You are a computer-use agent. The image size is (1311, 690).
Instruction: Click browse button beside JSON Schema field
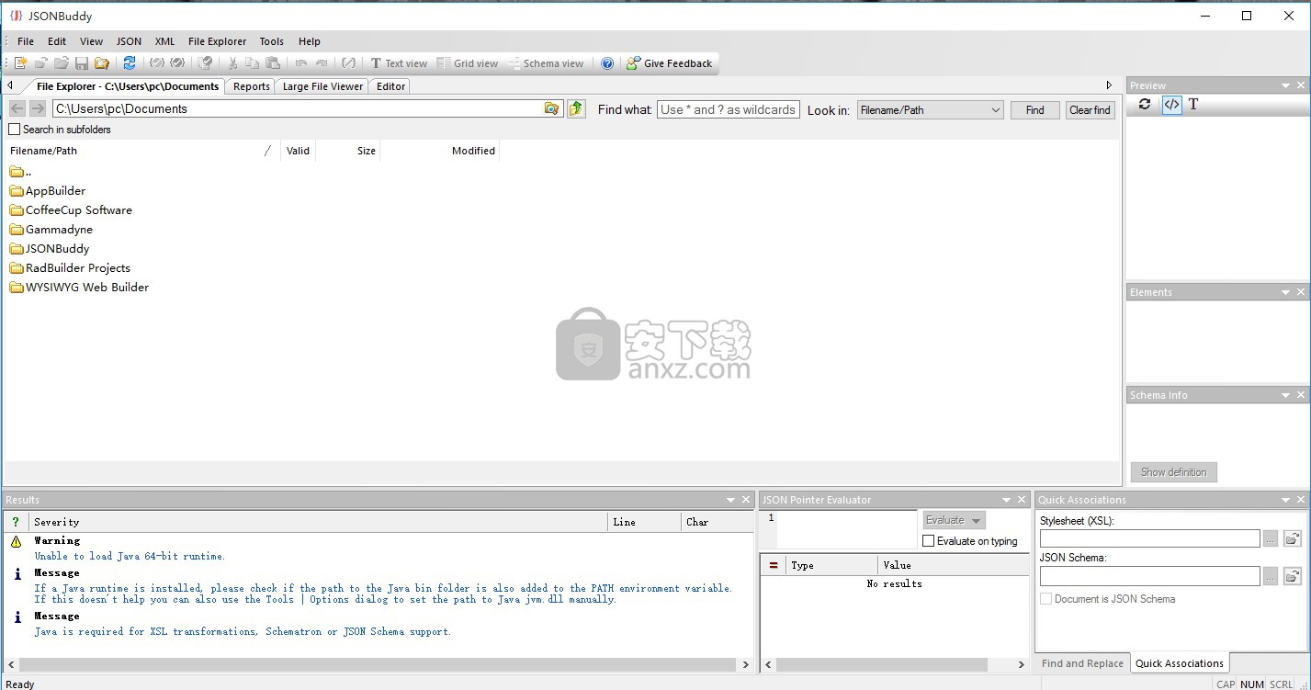1271,576
